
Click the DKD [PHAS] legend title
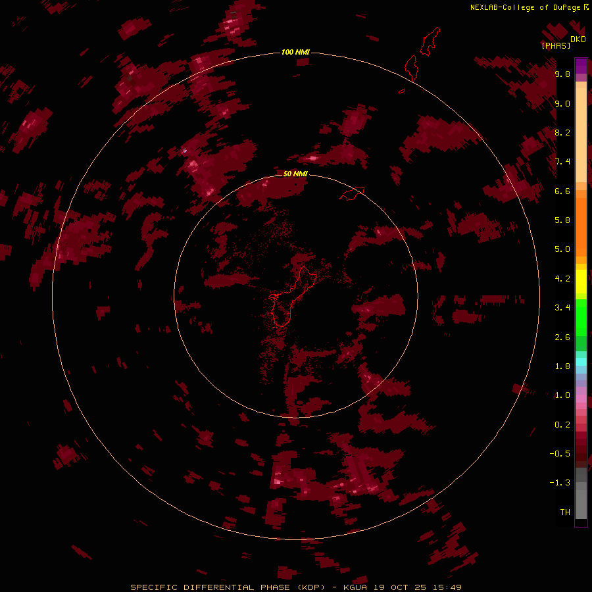[x=563, y=42]
